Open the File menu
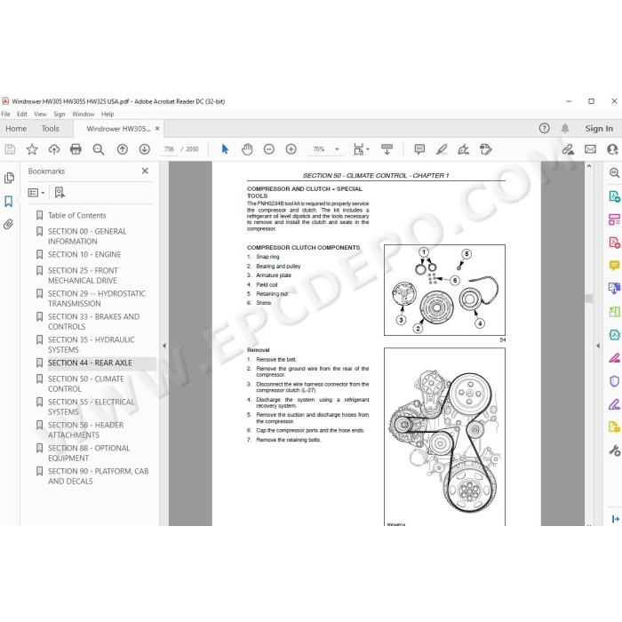The width and height of the screenshot is (622, 622). [5, 115]
